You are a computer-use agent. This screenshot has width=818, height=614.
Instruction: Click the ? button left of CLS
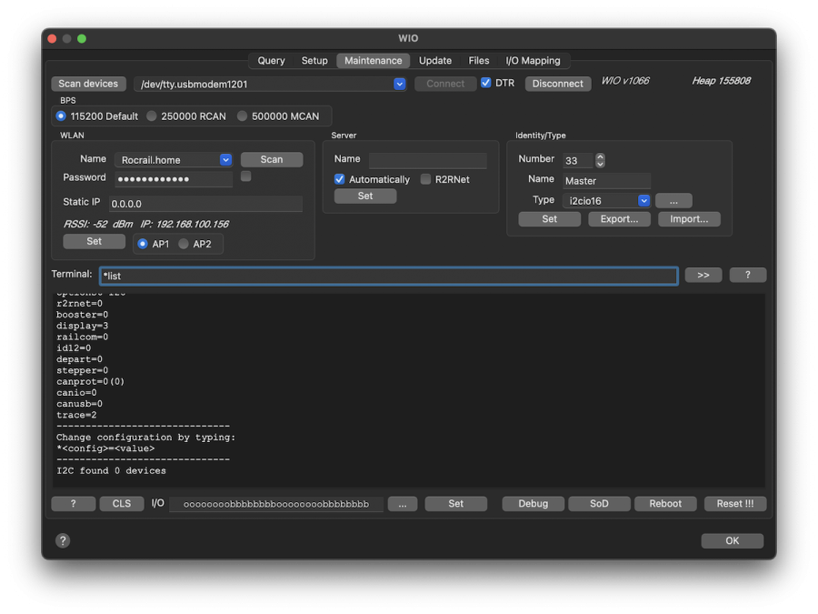point(73,503)
